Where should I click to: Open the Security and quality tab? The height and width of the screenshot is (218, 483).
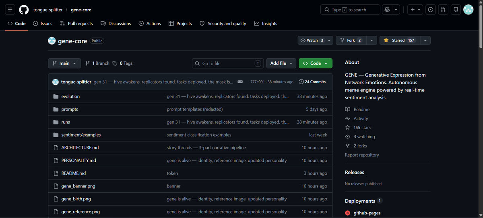223,24
